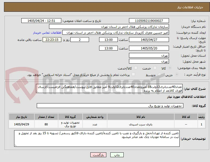Image resolution: width=210 pixels, height=162 pixels.
Task: Click the request creator name field
Action: coord(116,33)
